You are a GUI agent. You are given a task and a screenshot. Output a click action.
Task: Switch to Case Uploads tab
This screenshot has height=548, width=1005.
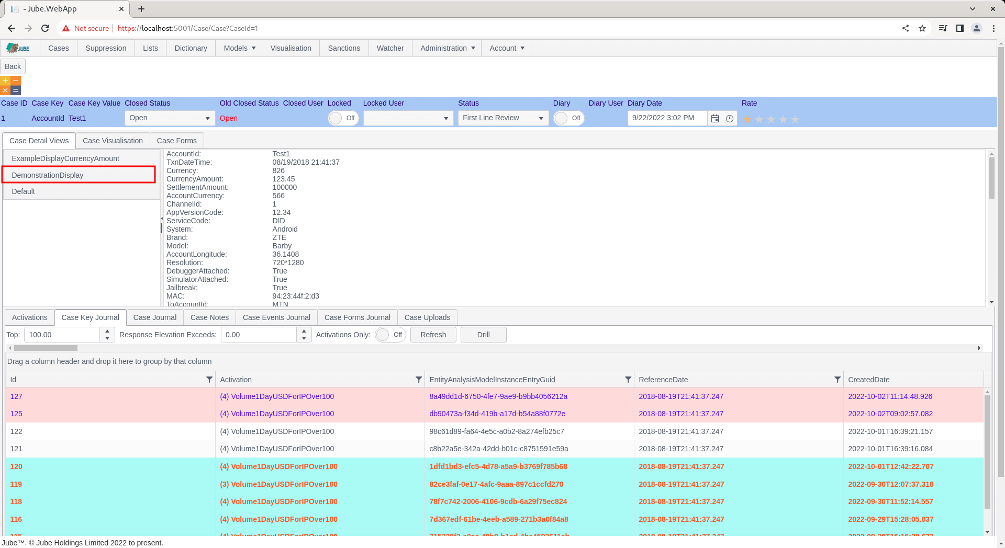(x=427, y=317)
